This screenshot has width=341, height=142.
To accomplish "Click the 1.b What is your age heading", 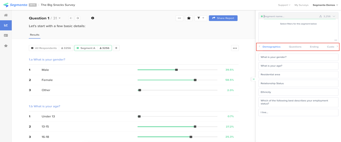I will pos(45,106).
